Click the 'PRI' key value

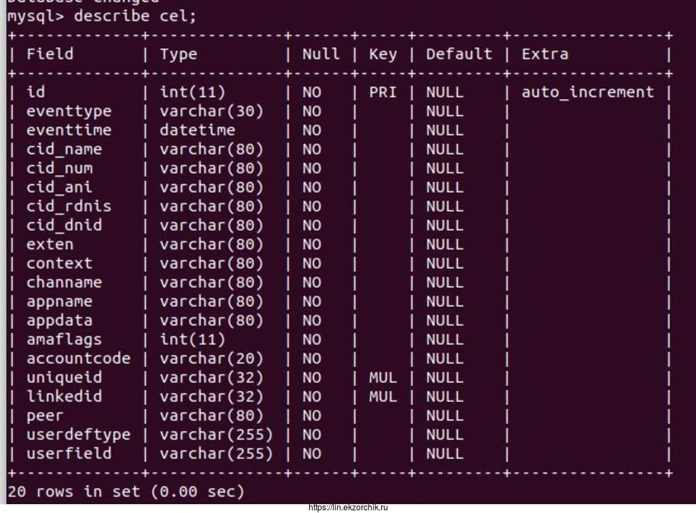[x=383, y=92]
